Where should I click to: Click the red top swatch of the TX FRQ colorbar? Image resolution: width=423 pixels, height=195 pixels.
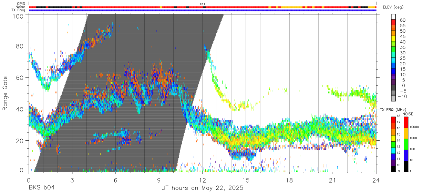[393, 120]
